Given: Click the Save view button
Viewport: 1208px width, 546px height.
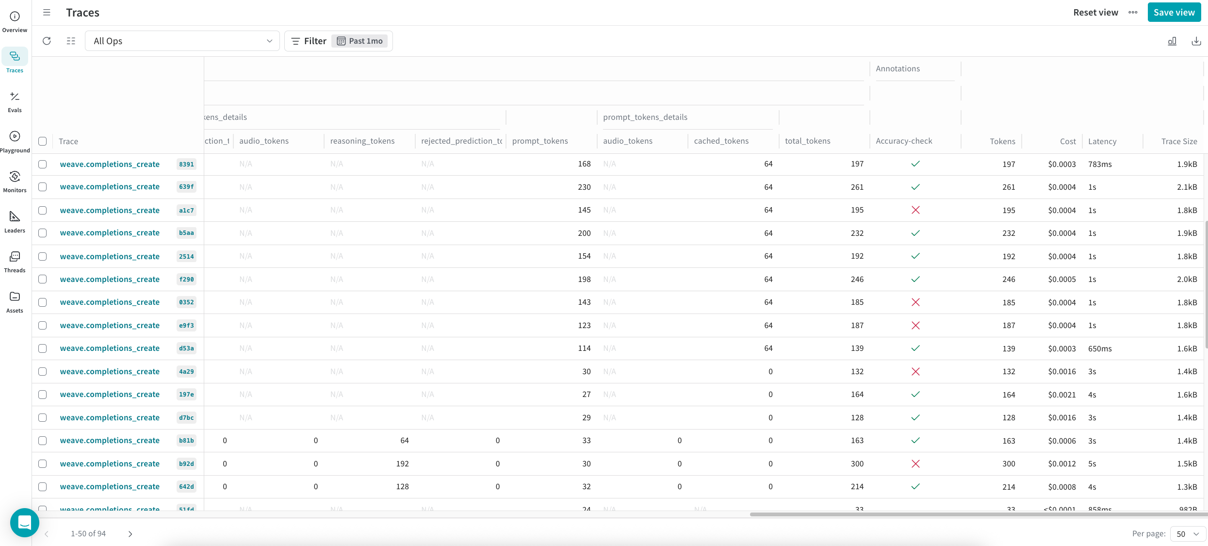Looking at the screenshot, I should coord(1174,13).
